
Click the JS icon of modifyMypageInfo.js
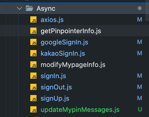[33, 64]
